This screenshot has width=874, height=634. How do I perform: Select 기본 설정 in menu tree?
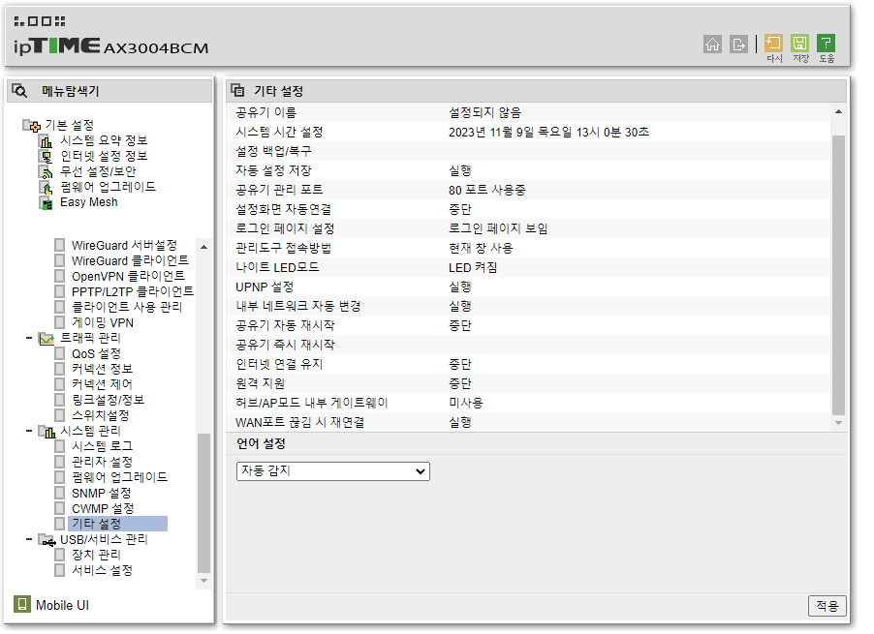pyautogui.click(x=69, y=125)
